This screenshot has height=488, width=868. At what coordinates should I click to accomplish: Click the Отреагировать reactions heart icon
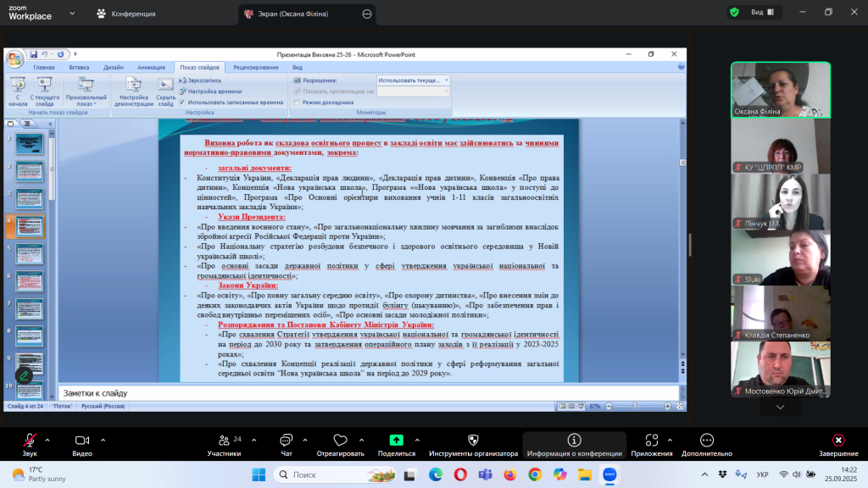[340, 441]
